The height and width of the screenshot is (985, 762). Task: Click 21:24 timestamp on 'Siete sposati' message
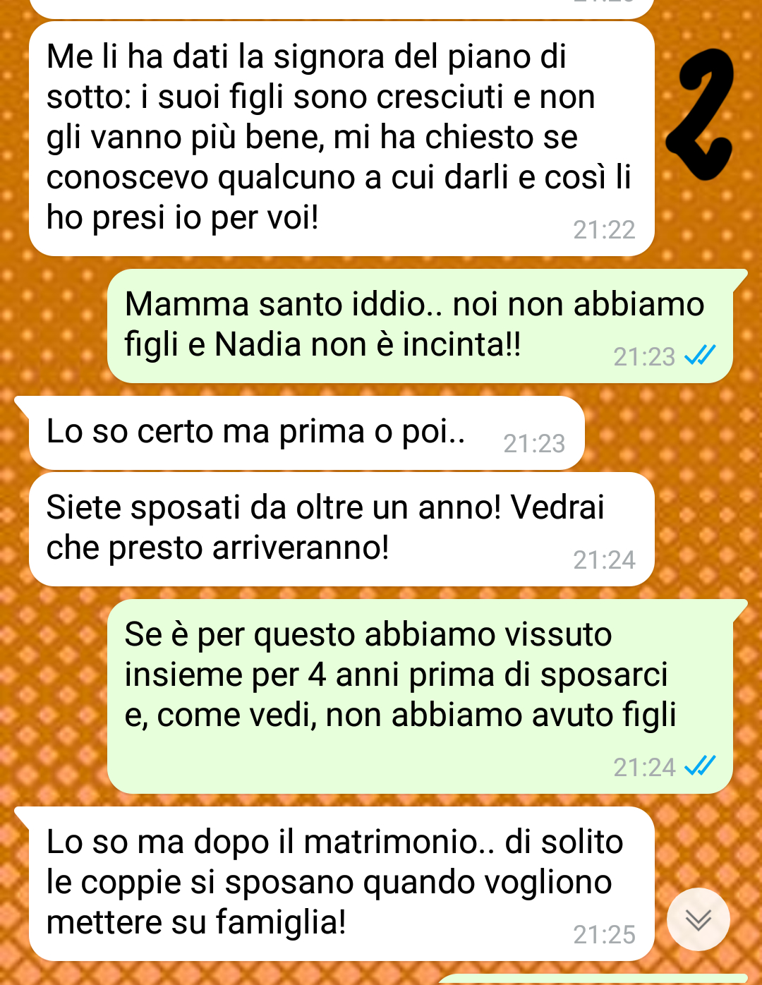click(604, 560)
